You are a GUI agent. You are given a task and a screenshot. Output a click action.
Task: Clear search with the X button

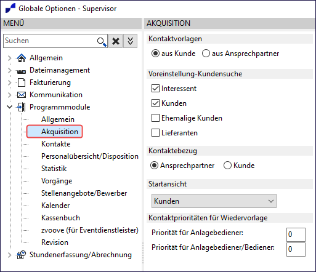pyautogui.click(x=116, y=41)
